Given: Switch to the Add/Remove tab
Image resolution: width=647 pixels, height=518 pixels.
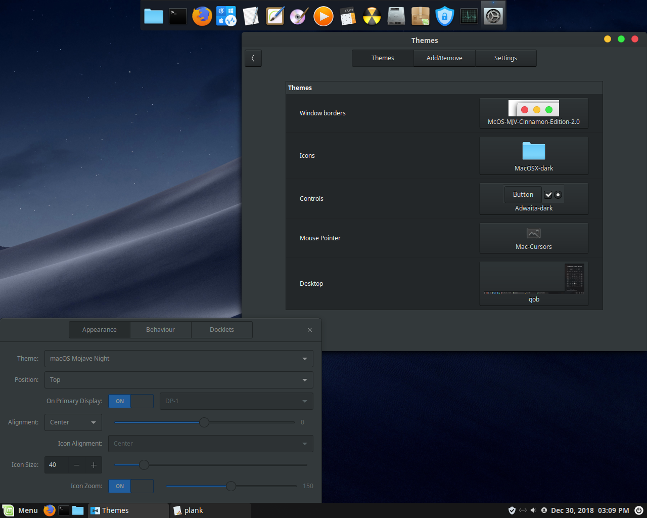Looking at the screenshot, I should pos(444,58).
